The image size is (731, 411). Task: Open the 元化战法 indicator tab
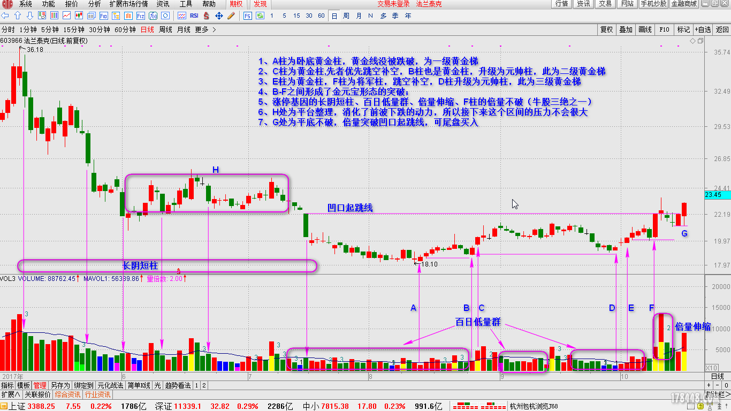coord(111,385)
